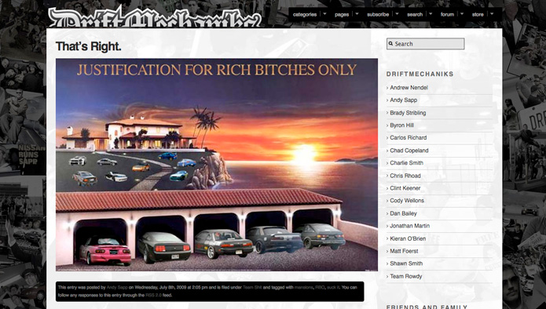Image resolution: width=546 pixels, height=309 pixels.
Task: Open the categories menu
Action: click(x=305, y=15)
